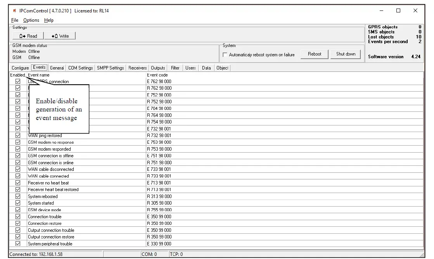This screenshot has width=434, height=259.
Task: Open the Help menu
Action: point(49,20)
